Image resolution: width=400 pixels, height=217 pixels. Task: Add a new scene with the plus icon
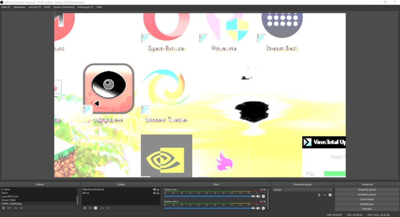click(4, 208)
